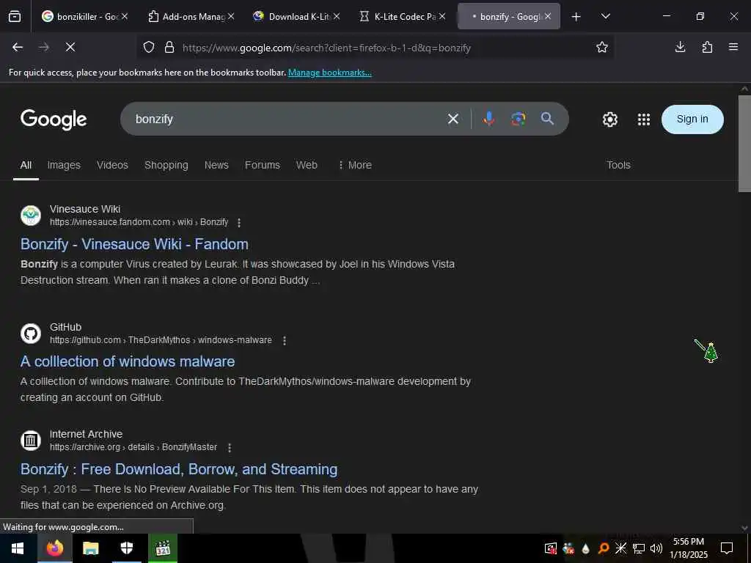Open Firefox application menu
This screenshot has height=563, width=751.
pyautogui.click(x=733, y=47)
